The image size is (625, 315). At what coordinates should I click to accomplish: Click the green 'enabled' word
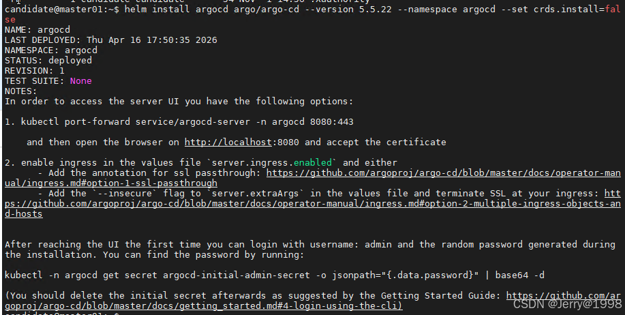point(313,163)
